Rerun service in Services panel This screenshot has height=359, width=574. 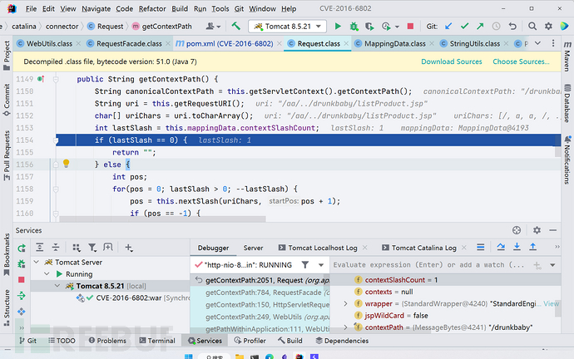22,248
